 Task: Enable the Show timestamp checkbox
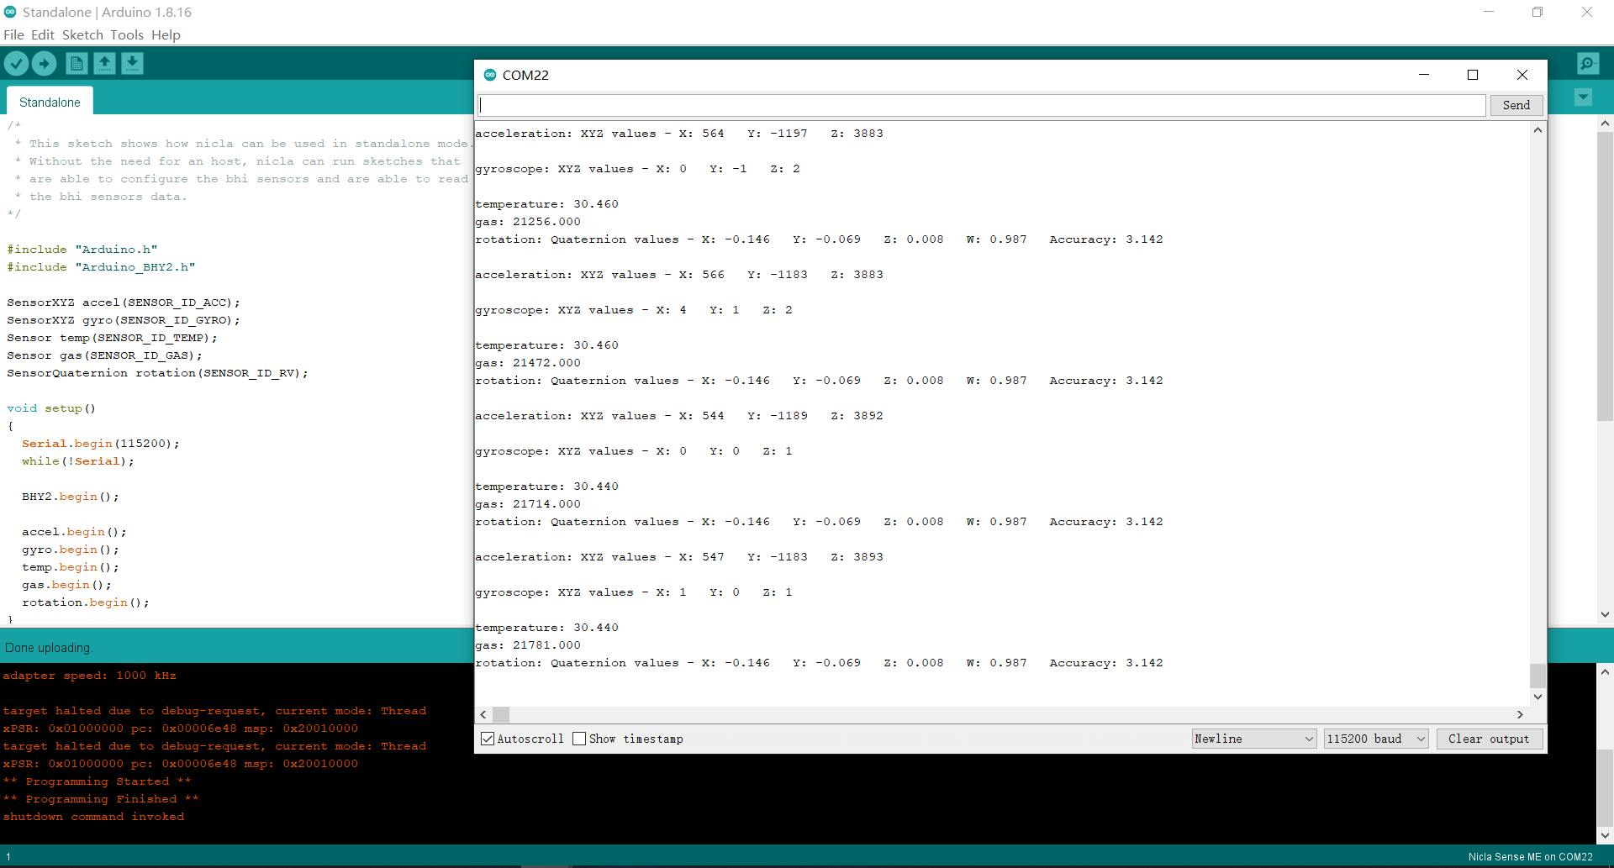579,739
